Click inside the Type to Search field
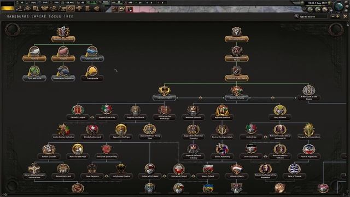 pyautogui.click(x=313, y=16)
